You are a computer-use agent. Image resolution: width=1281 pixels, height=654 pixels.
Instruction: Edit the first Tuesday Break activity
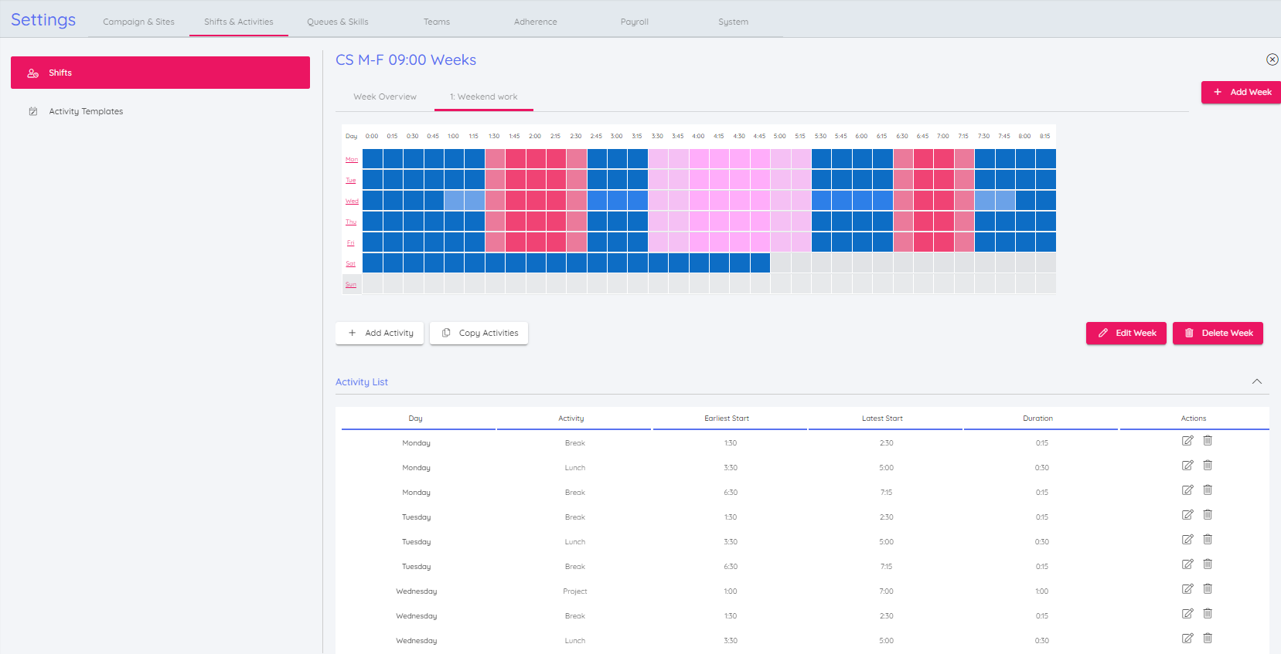1187,515
